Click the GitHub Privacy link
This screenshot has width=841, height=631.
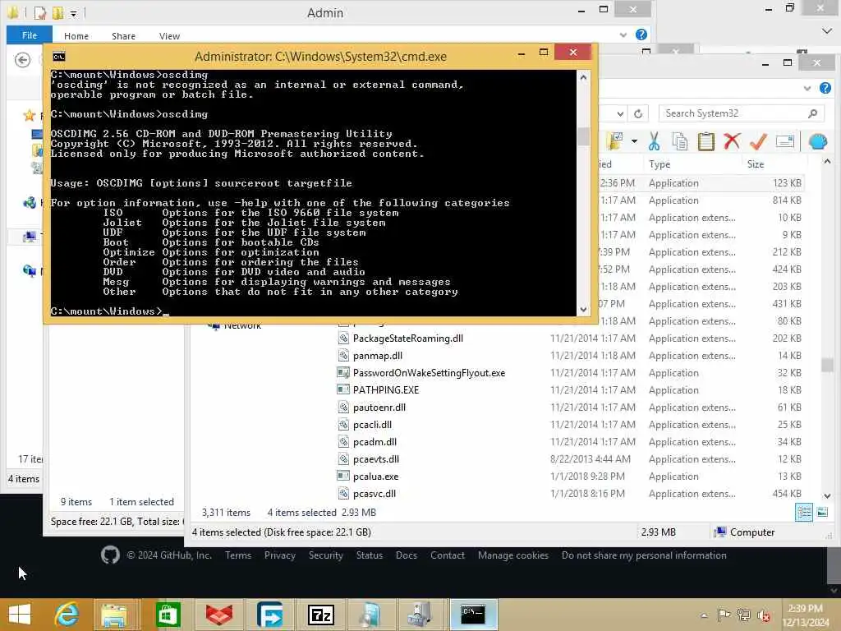(280, 555)
